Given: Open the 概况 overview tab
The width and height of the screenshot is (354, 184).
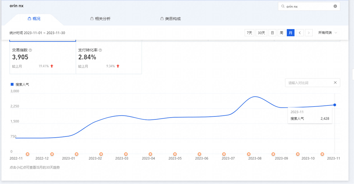Looking at the screenshot, I should point(34,19).
